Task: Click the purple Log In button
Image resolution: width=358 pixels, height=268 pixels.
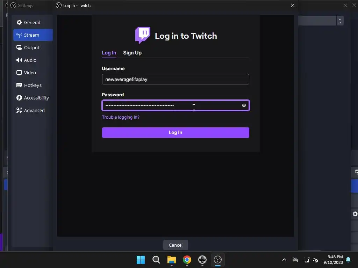Action: (x=176, y=132)
